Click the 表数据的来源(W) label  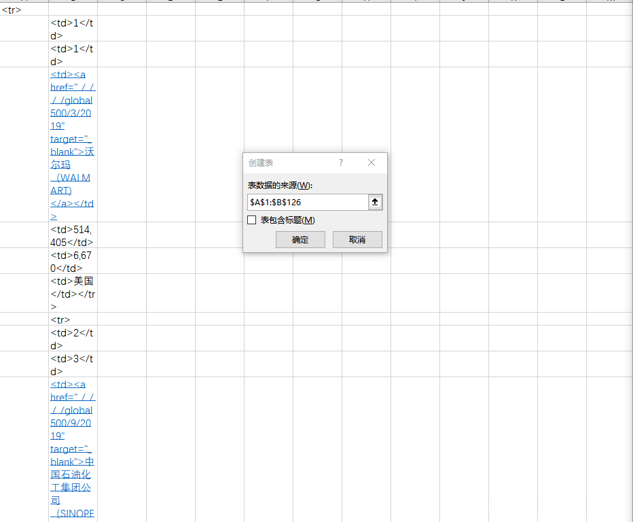[281, 186]
